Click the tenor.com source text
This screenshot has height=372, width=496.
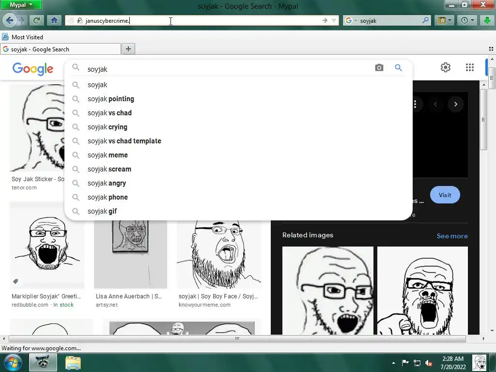coord(24,187)
